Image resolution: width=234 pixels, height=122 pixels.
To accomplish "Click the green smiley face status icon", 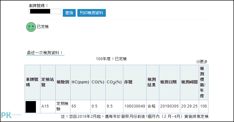I will 31,27.
